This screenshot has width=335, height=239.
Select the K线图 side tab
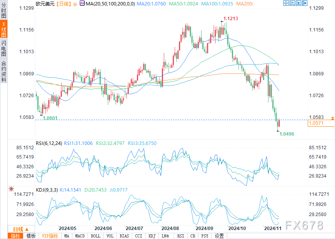4,29
